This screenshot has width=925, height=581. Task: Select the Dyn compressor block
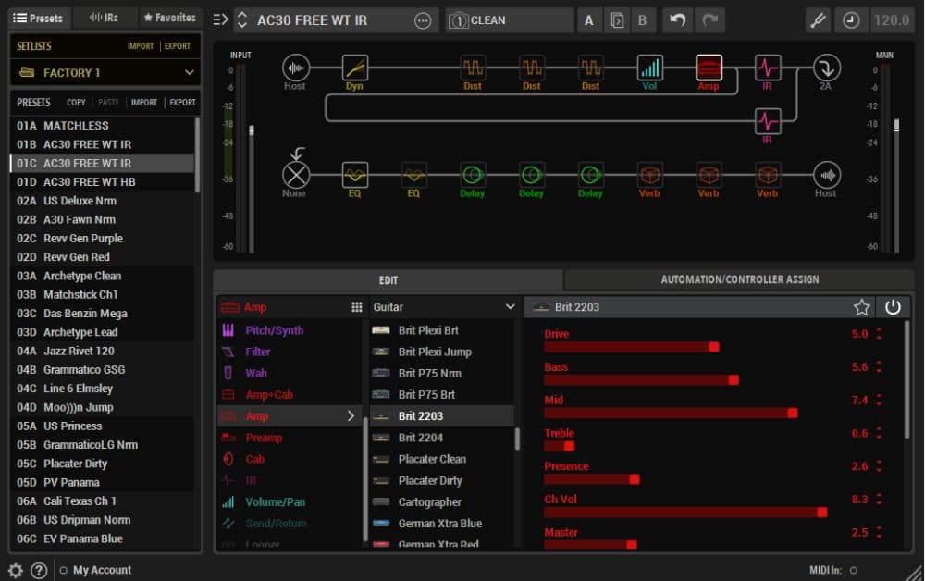tap(354, 68)
